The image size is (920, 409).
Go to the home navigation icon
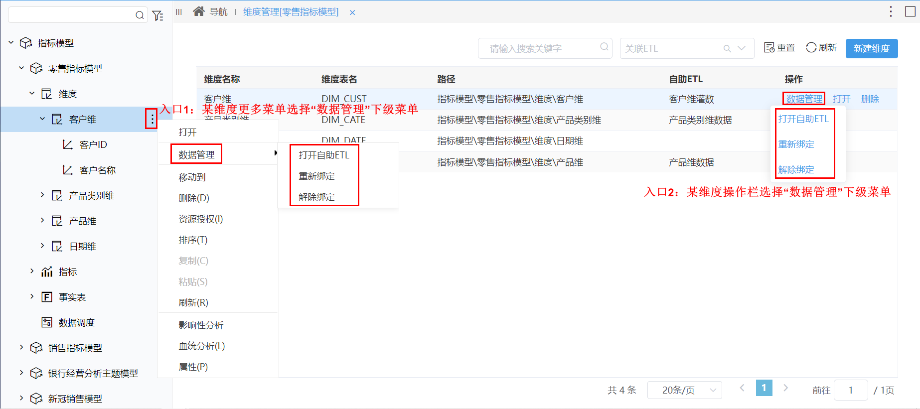point(199,11)
